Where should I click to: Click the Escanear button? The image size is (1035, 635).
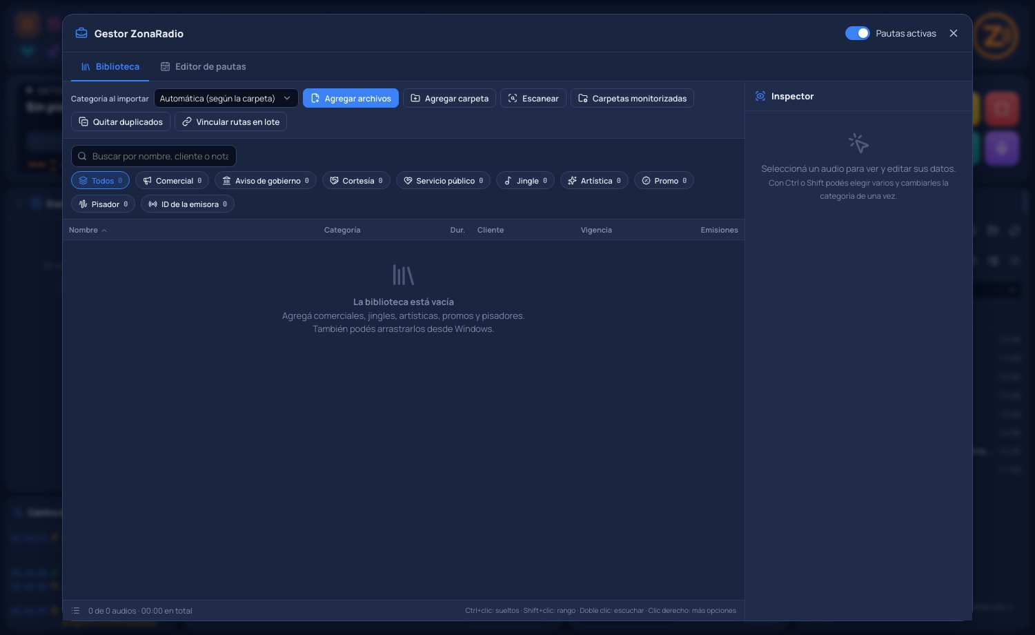[x=533, y=98]
